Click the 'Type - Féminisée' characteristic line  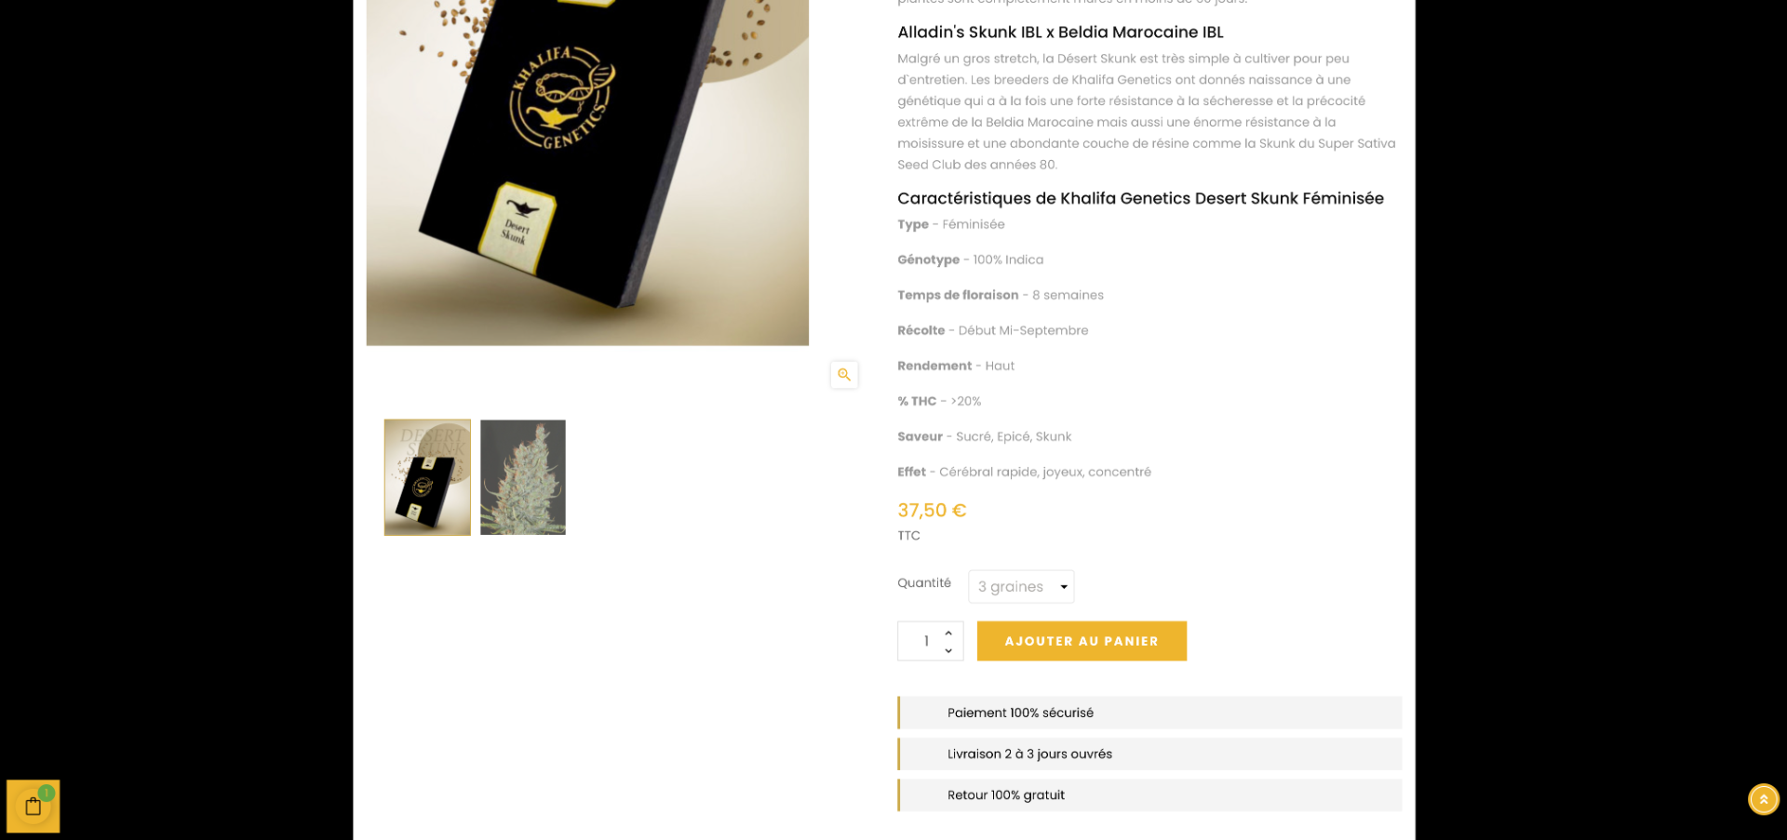click(x=951, y=224)
